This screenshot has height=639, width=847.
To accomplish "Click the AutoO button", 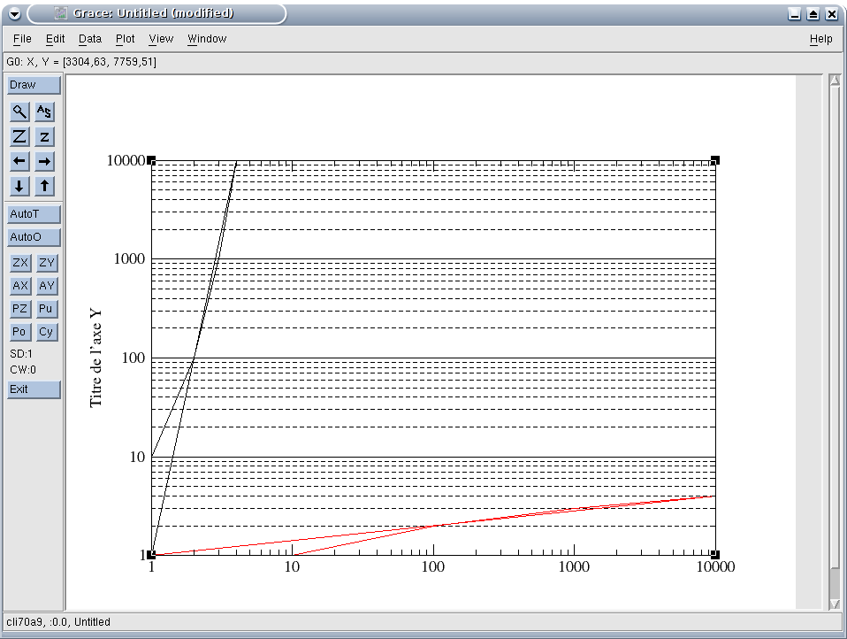I will (34, 237).
